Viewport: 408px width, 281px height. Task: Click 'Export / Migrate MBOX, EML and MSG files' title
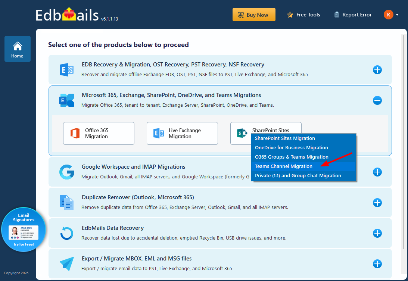[137, 259]
